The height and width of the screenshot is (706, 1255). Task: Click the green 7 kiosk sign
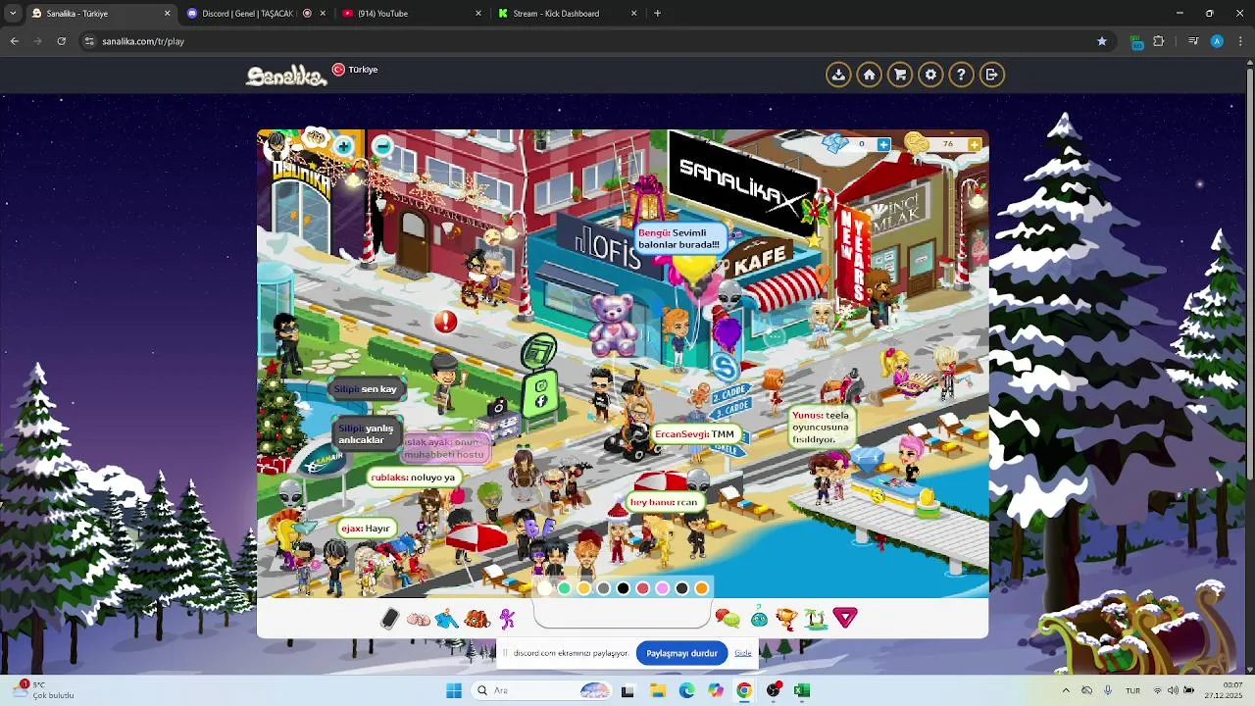[538, 350]
